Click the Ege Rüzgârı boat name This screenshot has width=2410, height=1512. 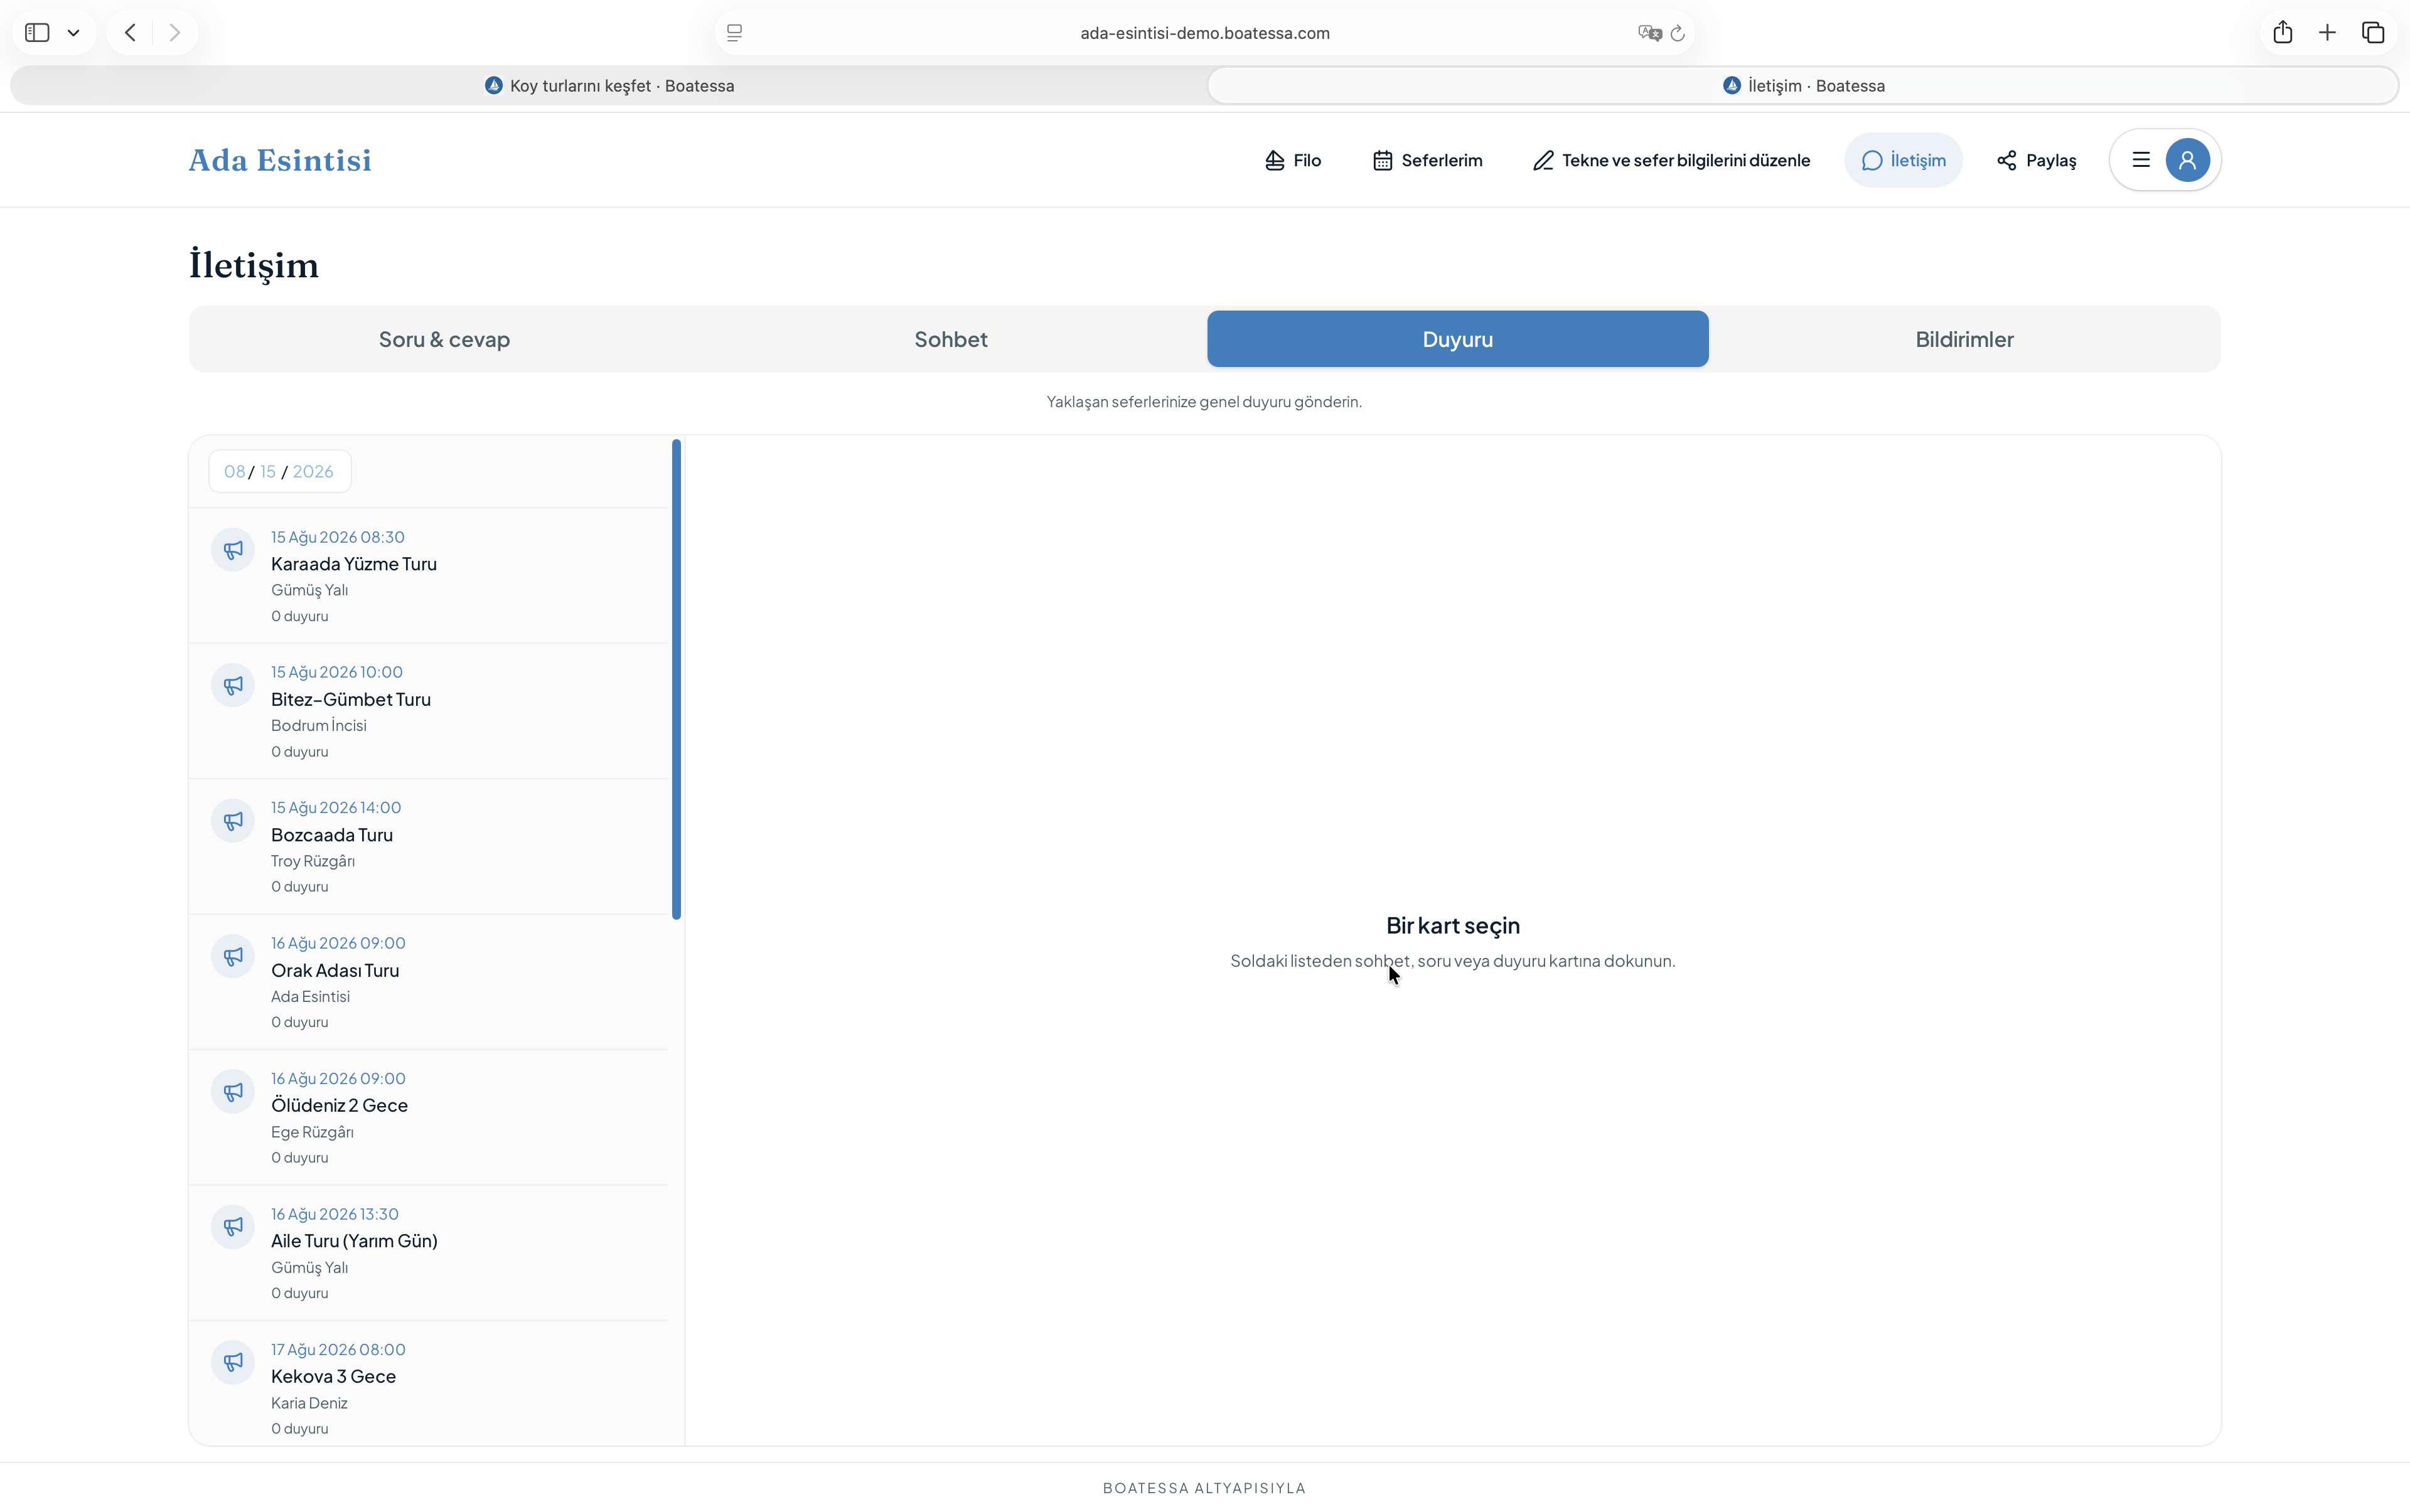(x=312, y=1132)
